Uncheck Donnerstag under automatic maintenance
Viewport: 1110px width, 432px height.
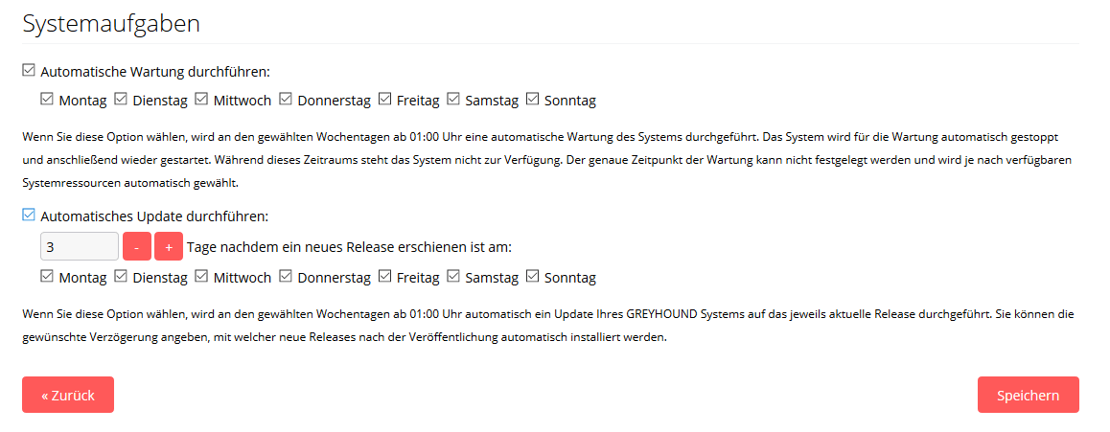click(x=286, y=99)
